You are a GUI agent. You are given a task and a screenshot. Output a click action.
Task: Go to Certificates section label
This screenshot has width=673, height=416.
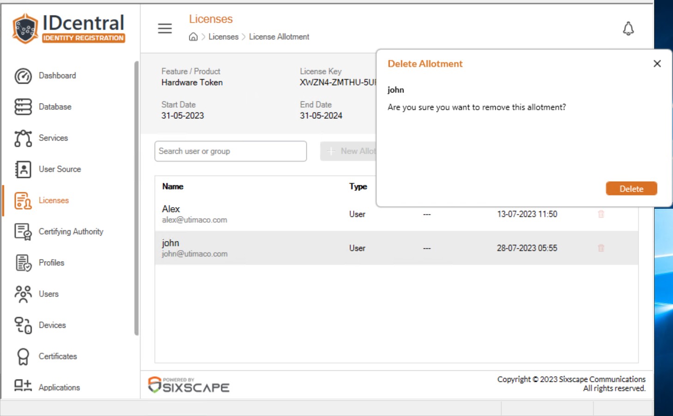point(58,356)
